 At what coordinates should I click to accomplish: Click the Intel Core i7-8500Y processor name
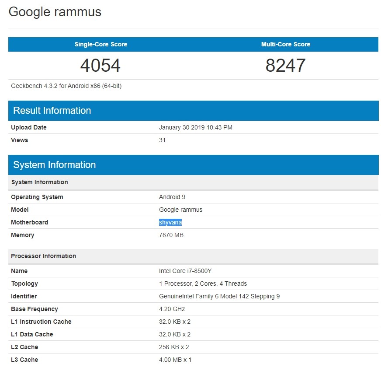[x=185, y=271]
